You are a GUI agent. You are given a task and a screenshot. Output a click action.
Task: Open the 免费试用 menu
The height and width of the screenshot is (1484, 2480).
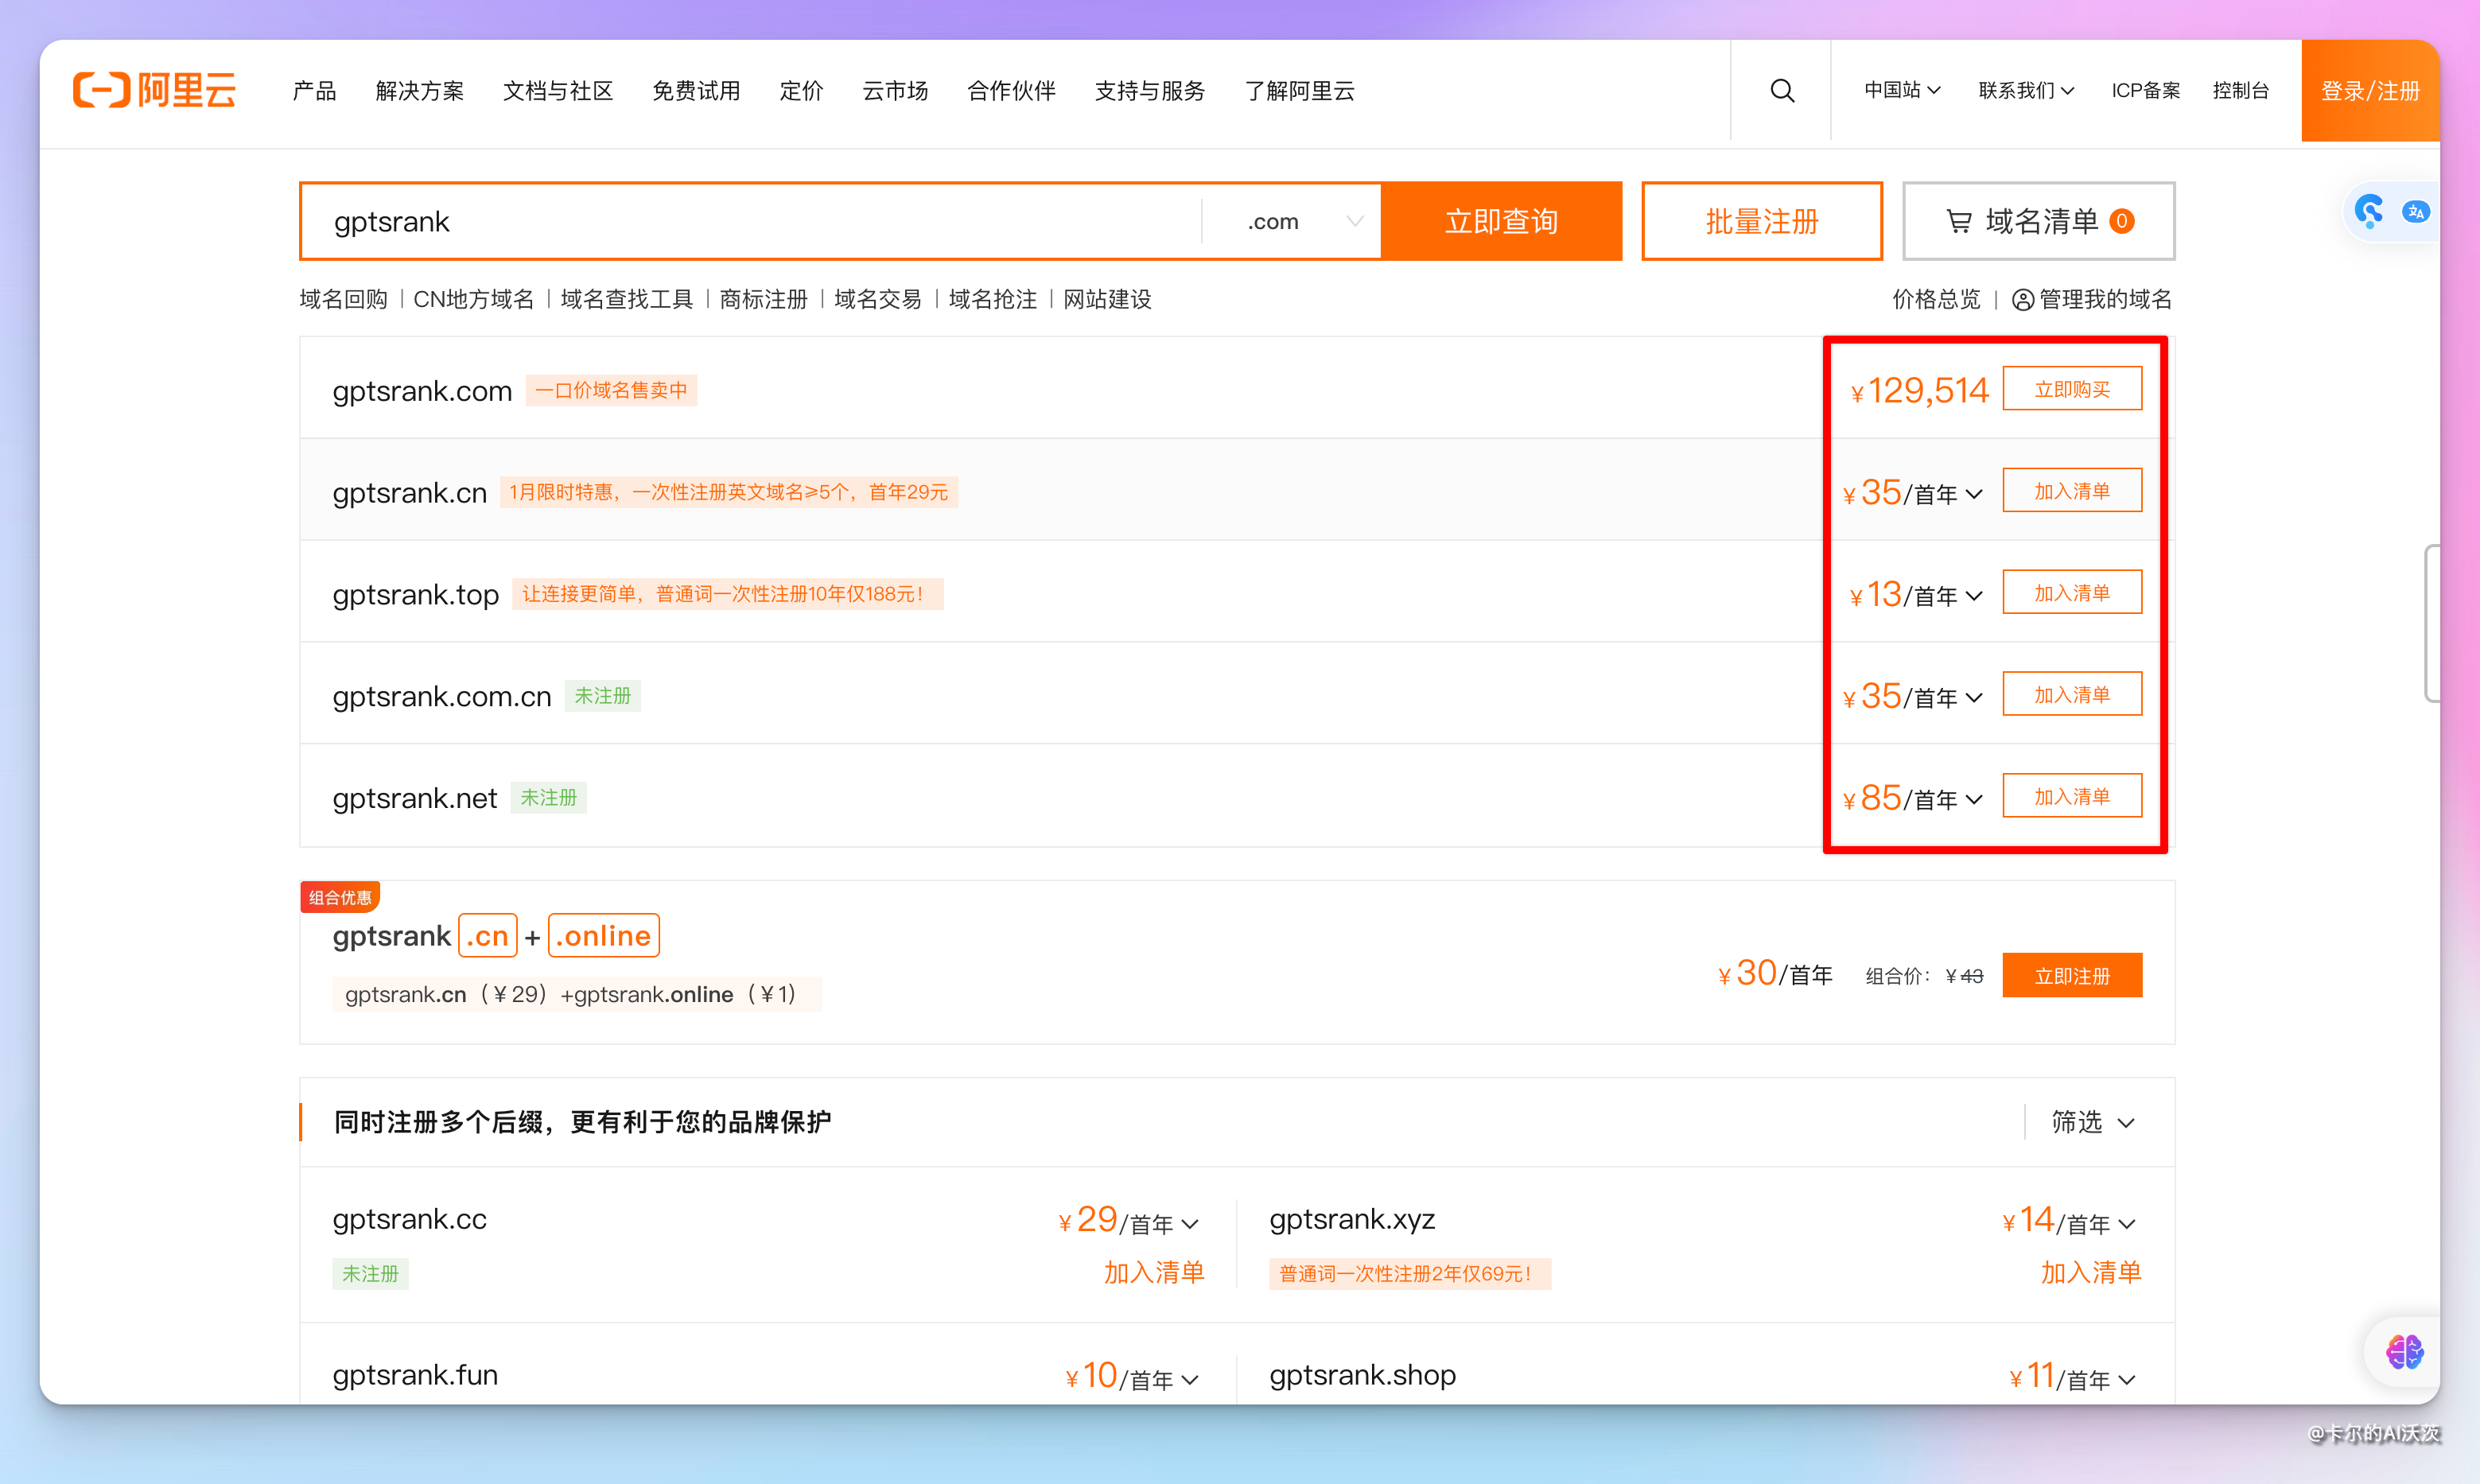(x=696, y=91)
